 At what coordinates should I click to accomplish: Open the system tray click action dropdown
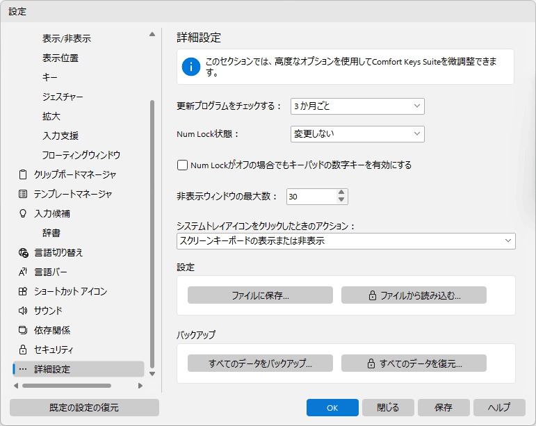tap(346, 241)
